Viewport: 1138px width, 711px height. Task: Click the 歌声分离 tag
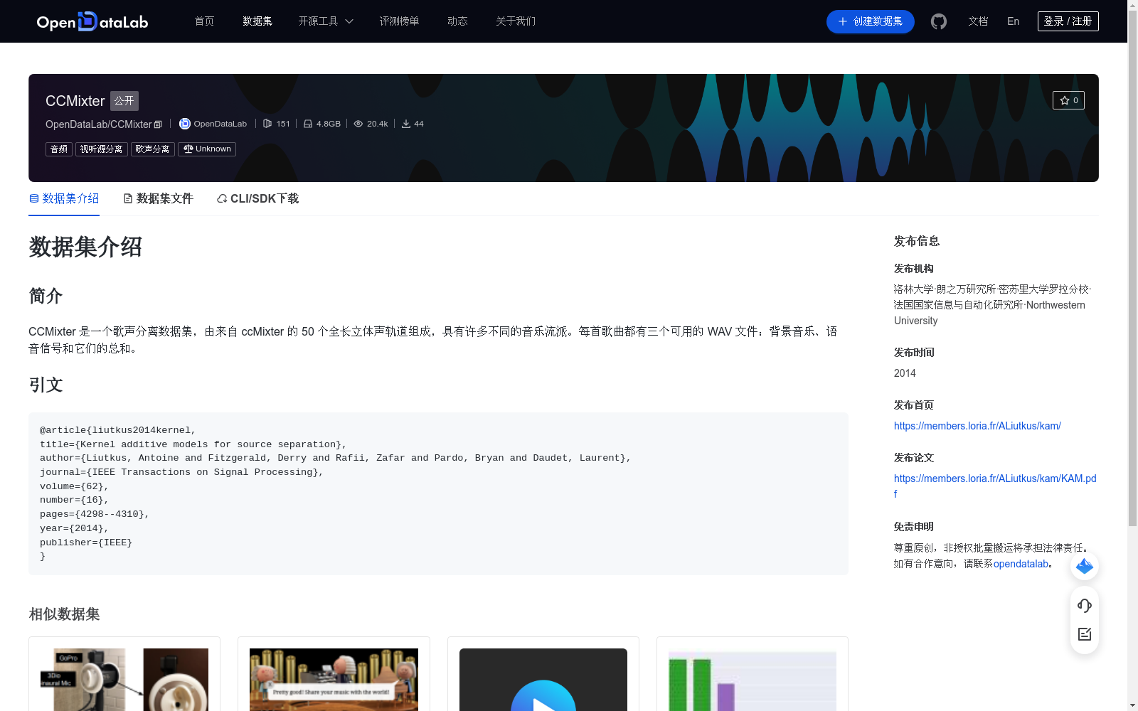pos(153,149)
